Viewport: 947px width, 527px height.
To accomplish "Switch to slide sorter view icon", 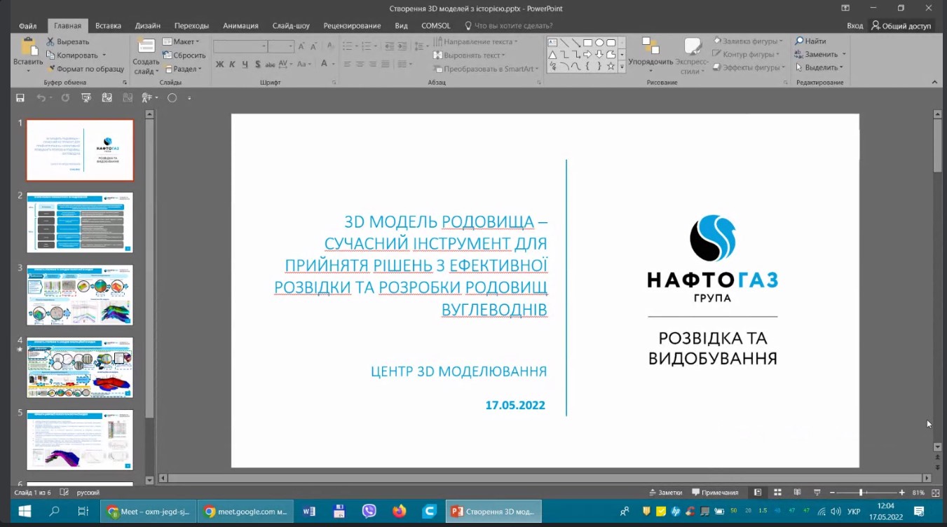I will point(777,492).
